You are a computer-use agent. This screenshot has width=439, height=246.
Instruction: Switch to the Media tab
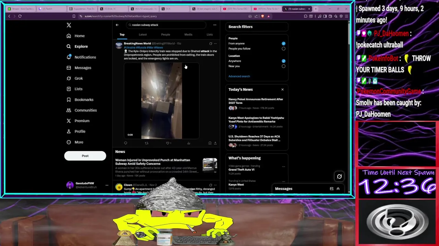188,35
